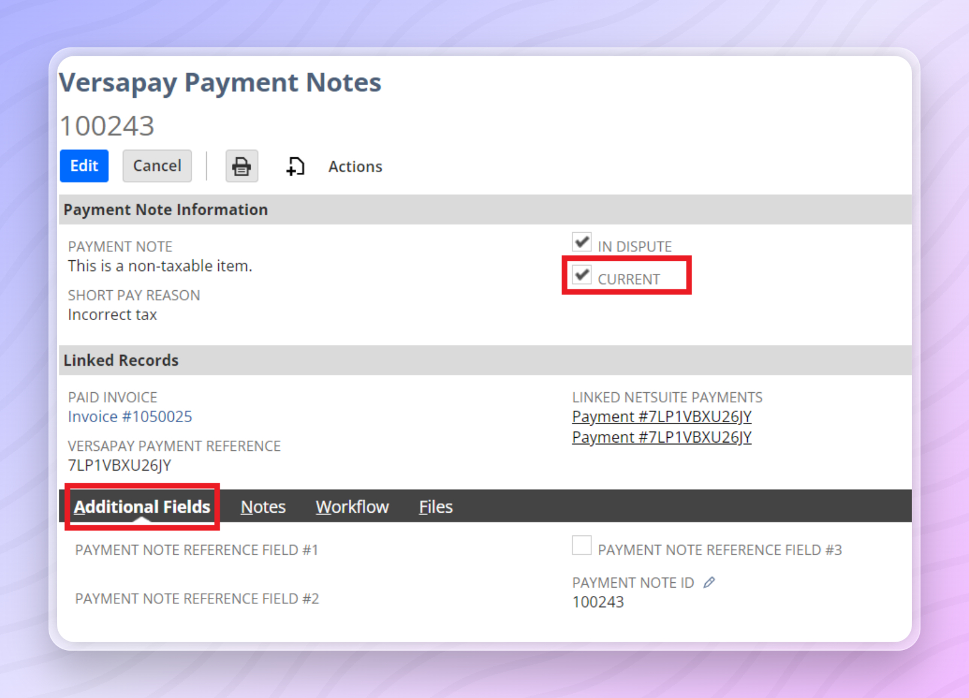Viewport: 969px width, 698px height.
Task: Select the 'Incorrect tax' short pay reason
Action: pos(112,315)
